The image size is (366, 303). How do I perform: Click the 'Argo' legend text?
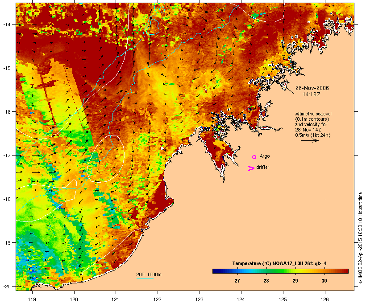(265, 156)
